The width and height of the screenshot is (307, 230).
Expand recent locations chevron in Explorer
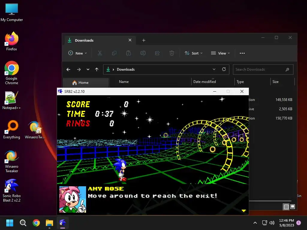click(x=88, y=69)
